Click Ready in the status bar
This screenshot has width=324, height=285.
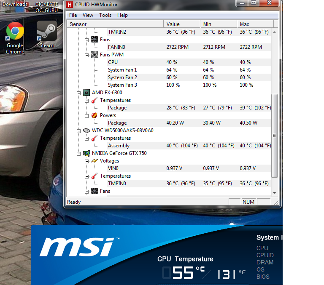74,202
